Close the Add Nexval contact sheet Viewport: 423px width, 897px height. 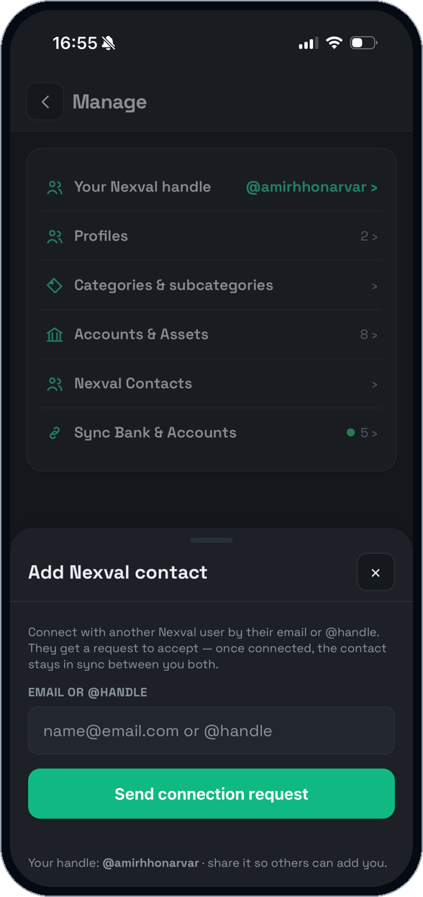(x=376, y=573)
